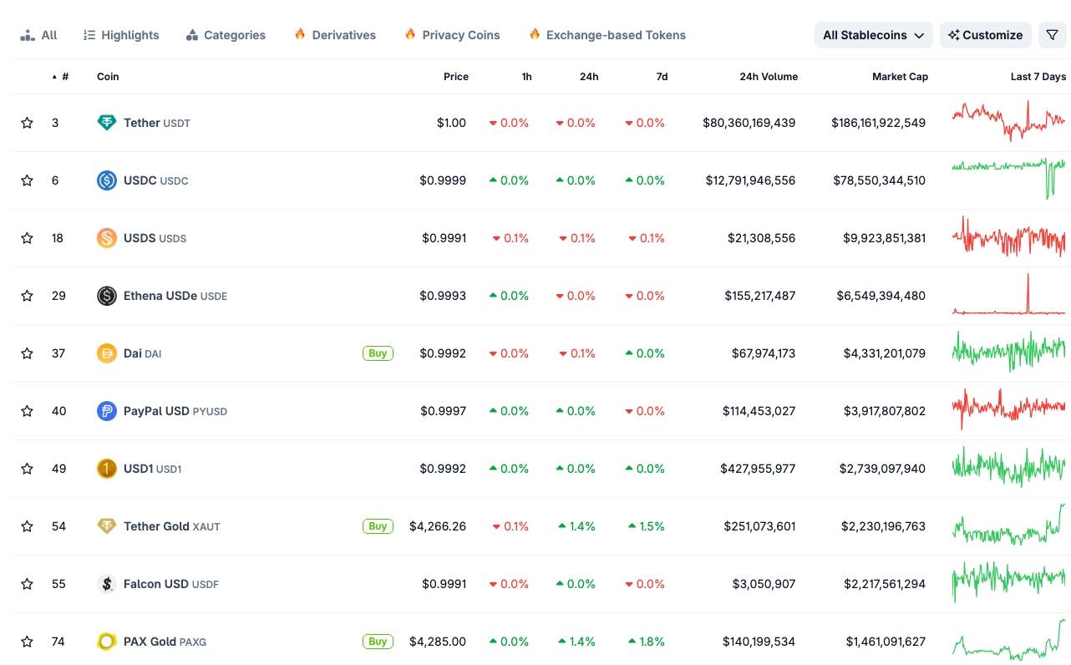Click the Tether USDT coin logo

click(x=107, y=122)
